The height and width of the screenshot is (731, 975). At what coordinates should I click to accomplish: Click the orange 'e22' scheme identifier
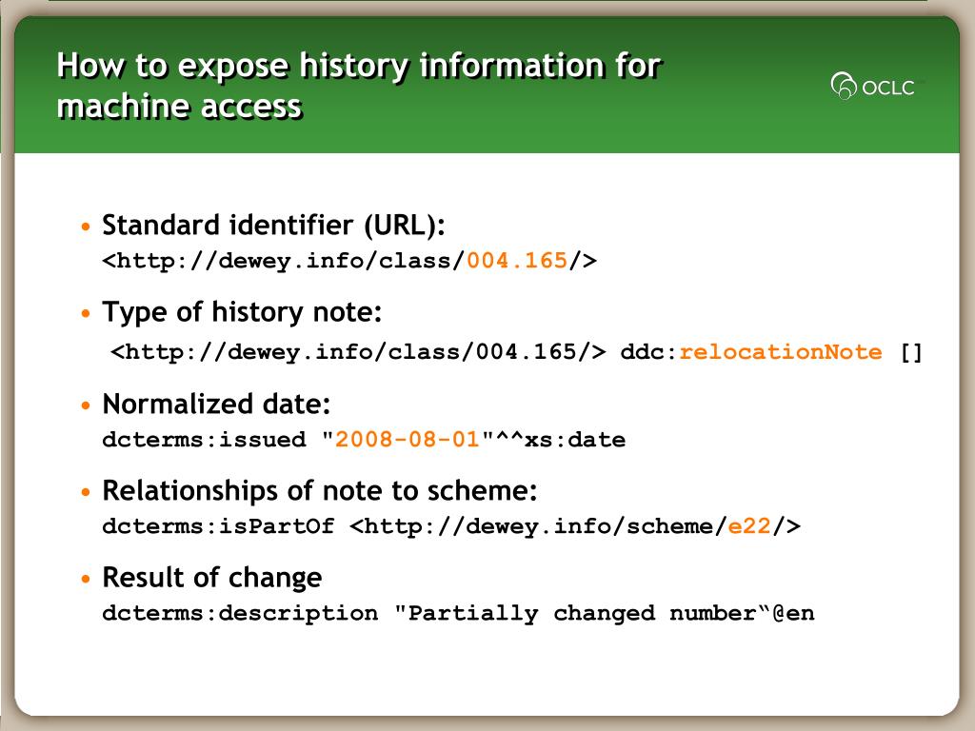coord(749,526)
